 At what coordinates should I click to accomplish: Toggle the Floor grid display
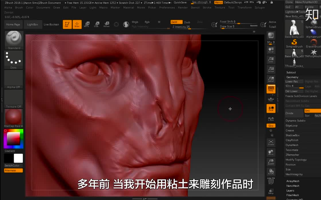(270, 98)
